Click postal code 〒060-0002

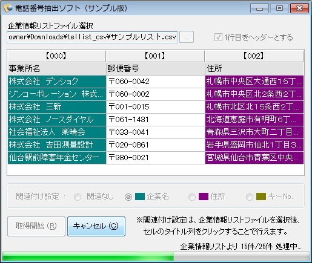coord(156,94)
